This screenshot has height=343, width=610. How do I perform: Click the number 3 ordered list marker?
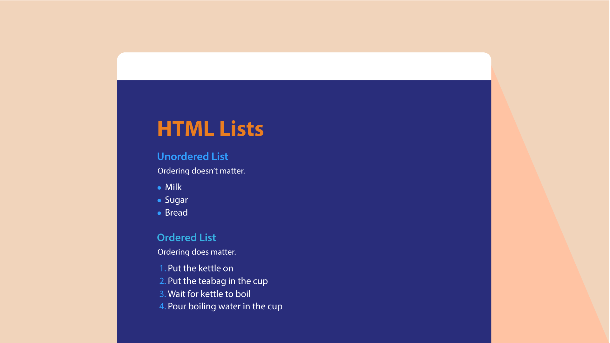(x=162, y=293)
